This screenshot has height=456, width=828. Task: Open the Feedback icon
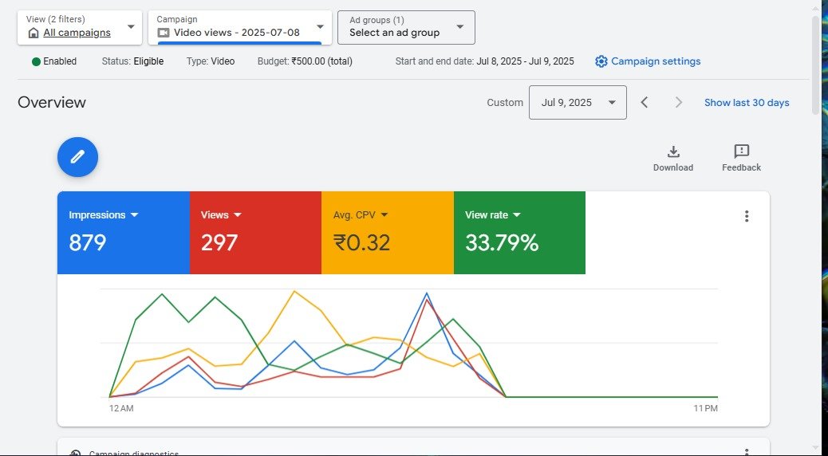pyautogui.click(x=741, y=152)
